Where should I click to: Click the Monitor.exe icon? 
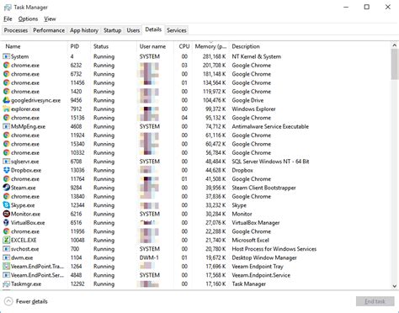(6, 214)
